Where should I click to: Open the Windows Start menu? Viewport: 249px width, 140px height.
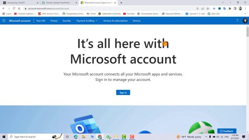pyautogui.click(x=4, y=136)
